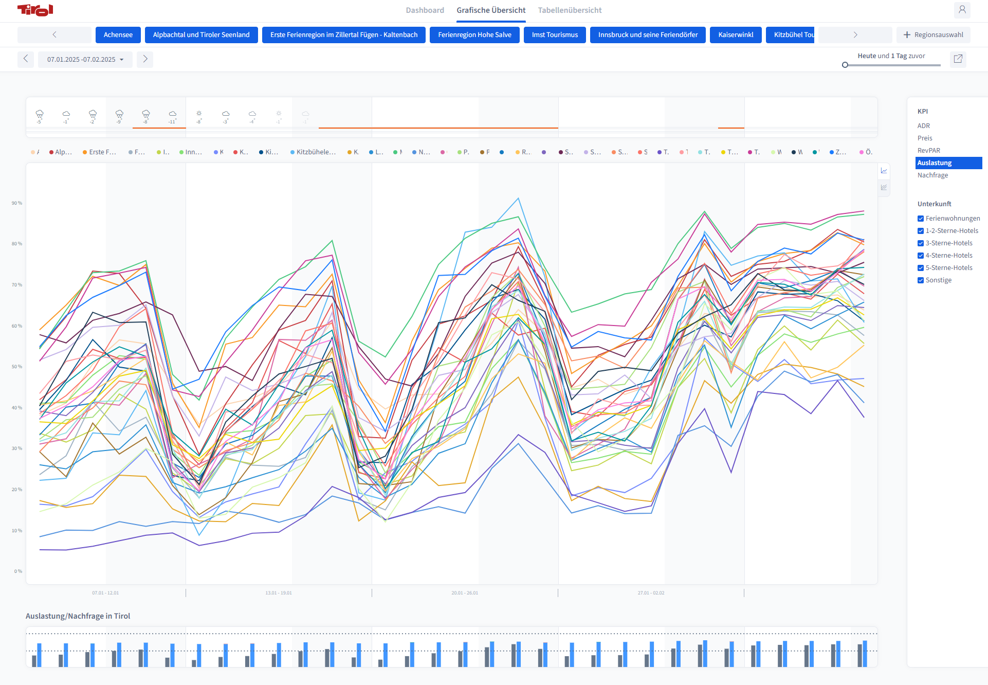Viewport: 988px width, 685px height.
Task: Select the Auslastung KPI
Action: [949, 163]
